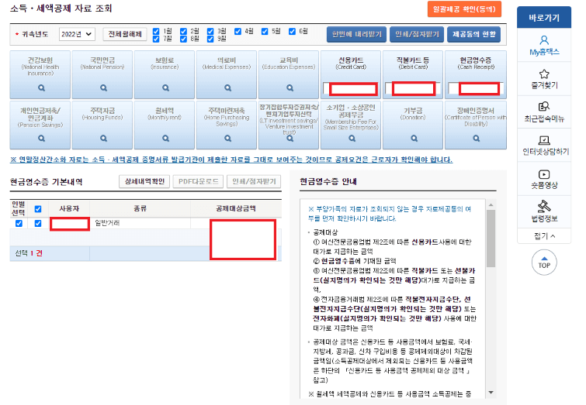Viewport: 586px width, 405px height.
Task: Click the 사용자 column header
Action: [69, 208]
